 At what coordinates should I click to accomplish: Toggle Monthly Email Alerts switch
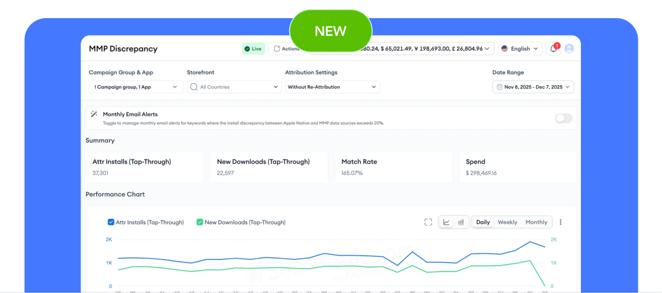click(x=563, y=118)
